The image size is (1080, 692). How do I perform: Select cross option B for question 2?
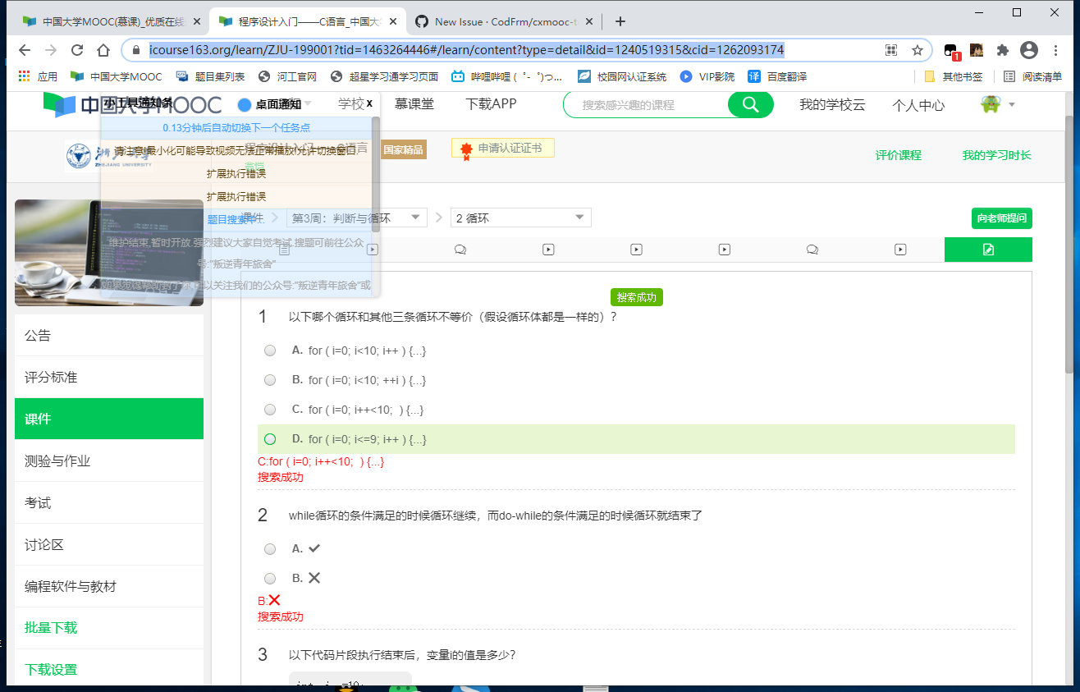coord(270,578)
